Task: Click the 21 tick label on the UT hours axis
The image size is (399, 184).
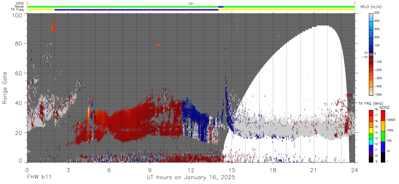Action: click(x=314, y=170)
